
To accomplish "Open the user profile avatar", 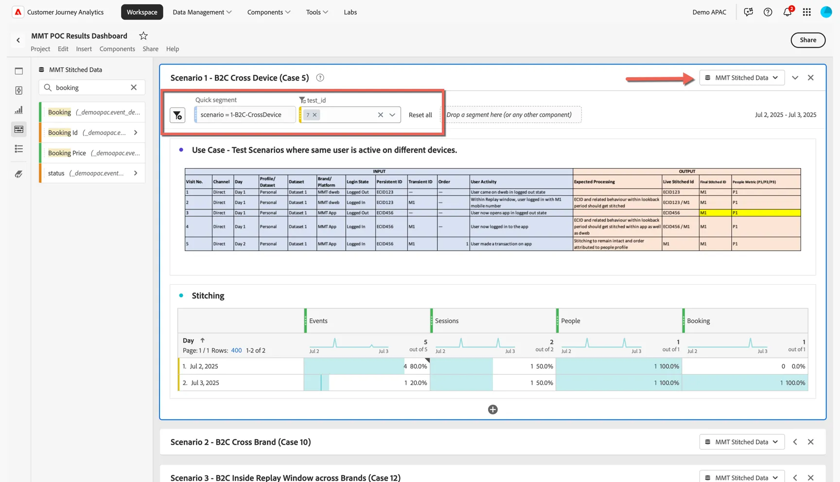I will tap(826, 12).
